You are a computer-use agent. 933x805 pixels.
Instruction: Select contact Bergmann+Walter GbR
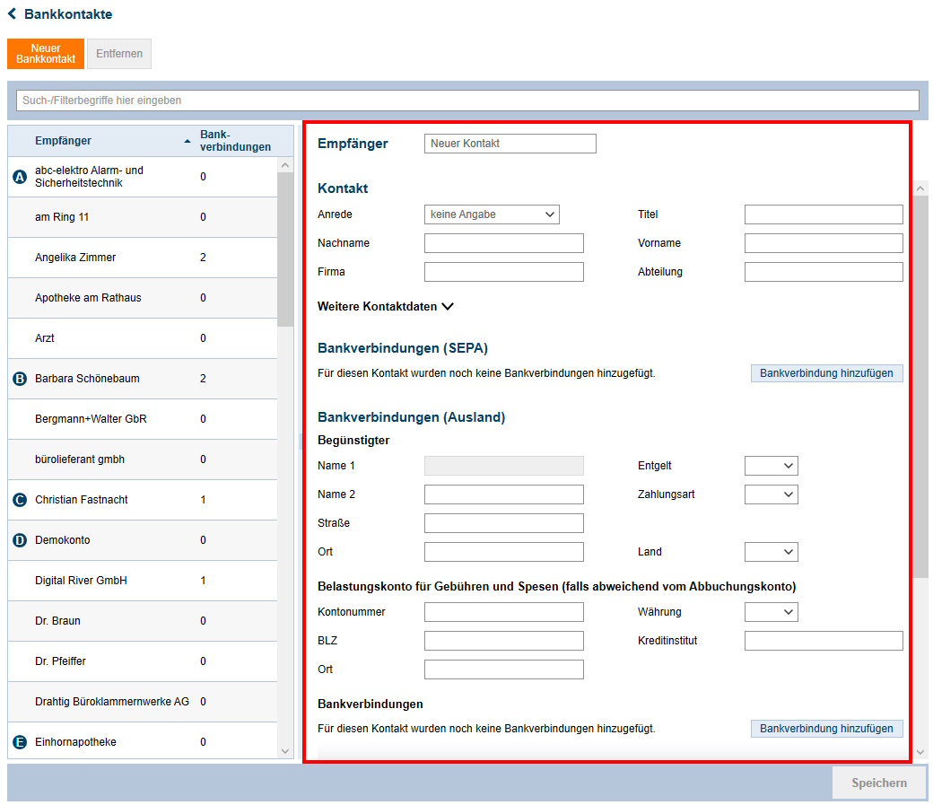pyautogui.click(x=143, y=419)
